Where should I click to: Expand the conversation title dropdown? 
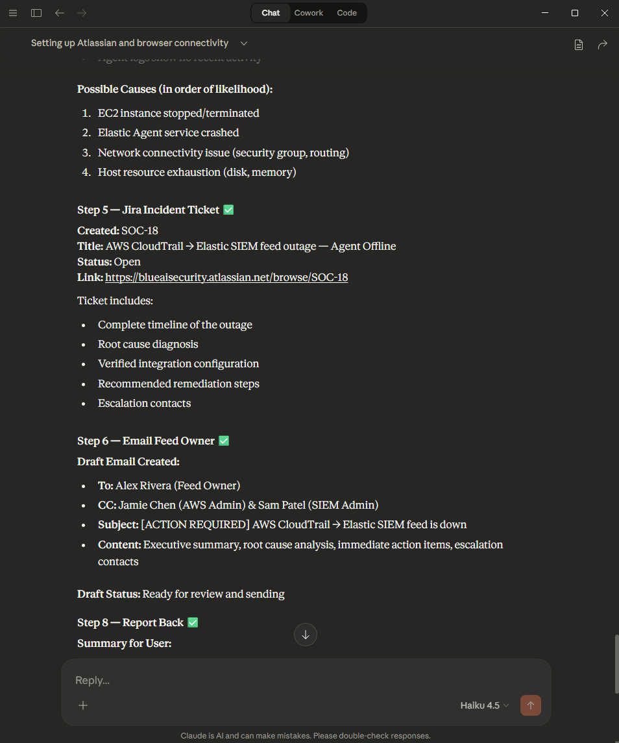click(243, 43)
